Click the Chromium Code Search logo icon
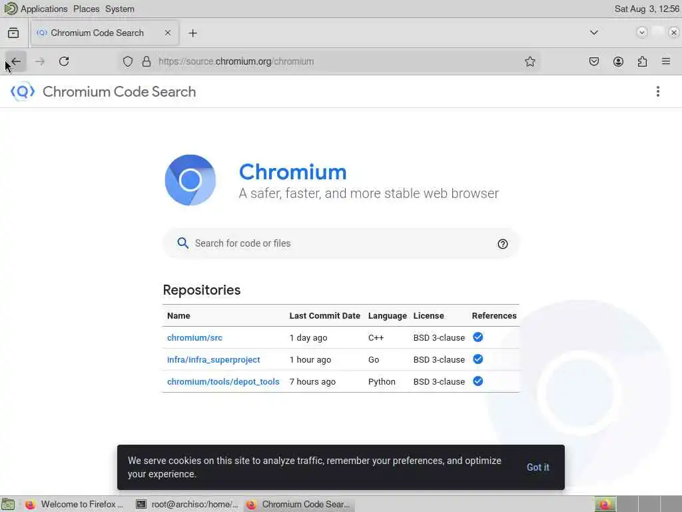The height and width of the screenshot is (512, 682). tap(23, 91)
